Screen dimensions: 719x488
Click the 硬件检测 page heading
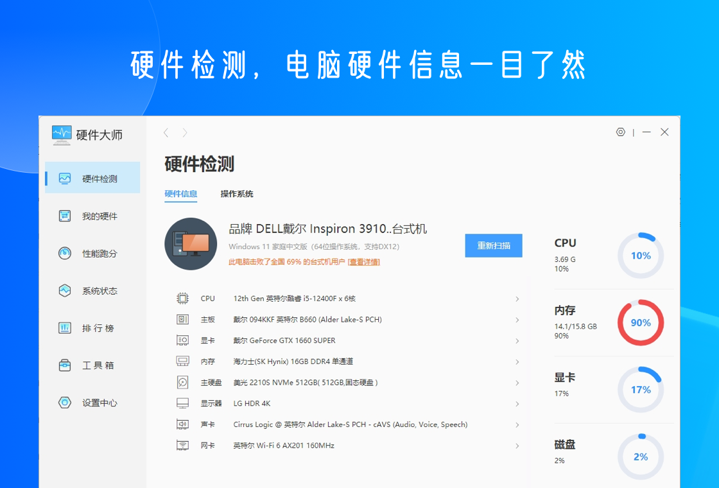[x=199, y=164]
